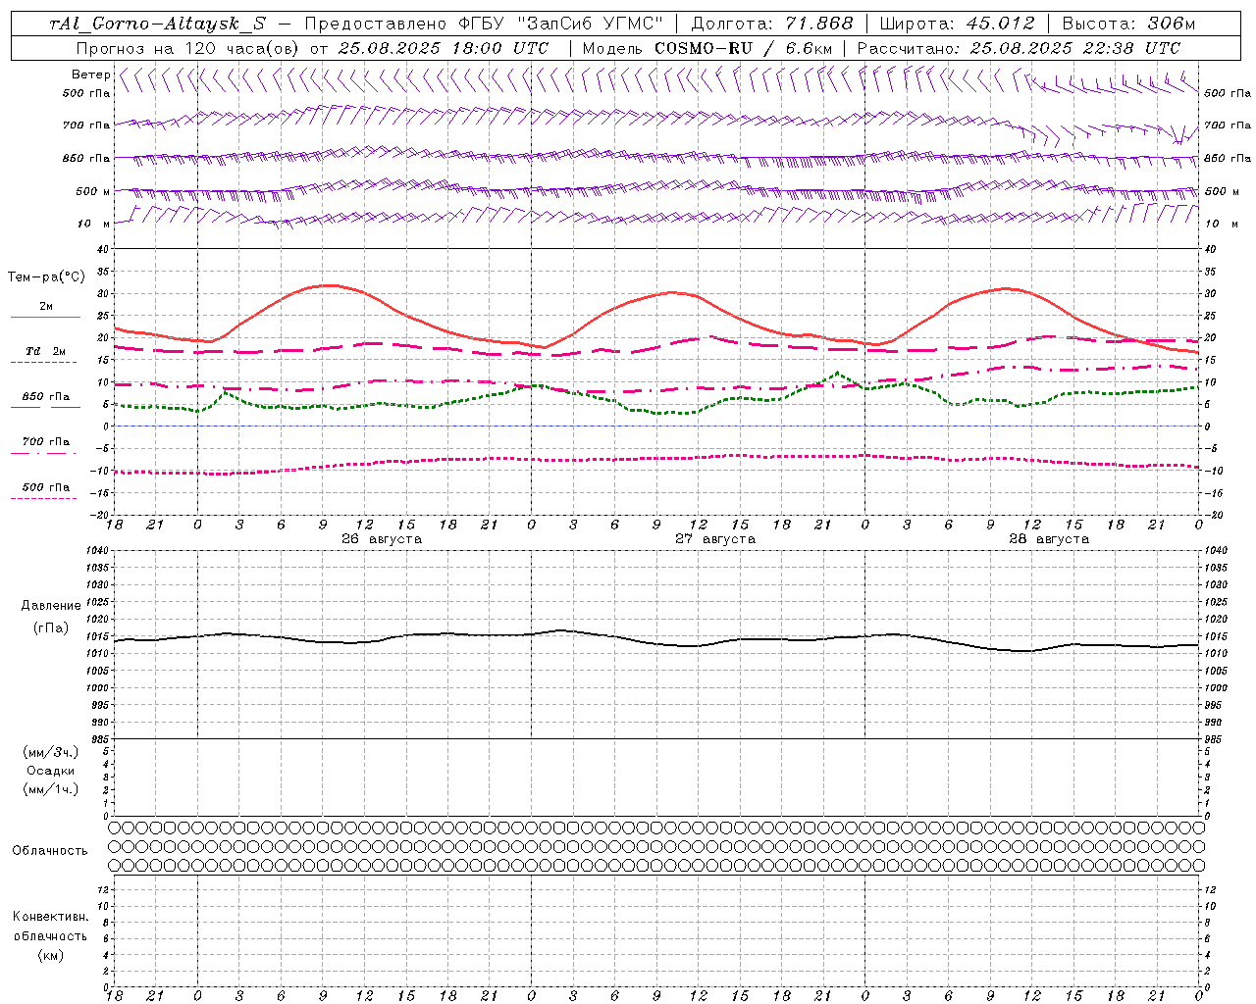Click the Тем-ра(°C) panel label
This screenshot has height=1004, width=1256.
(x=46, y=277)
